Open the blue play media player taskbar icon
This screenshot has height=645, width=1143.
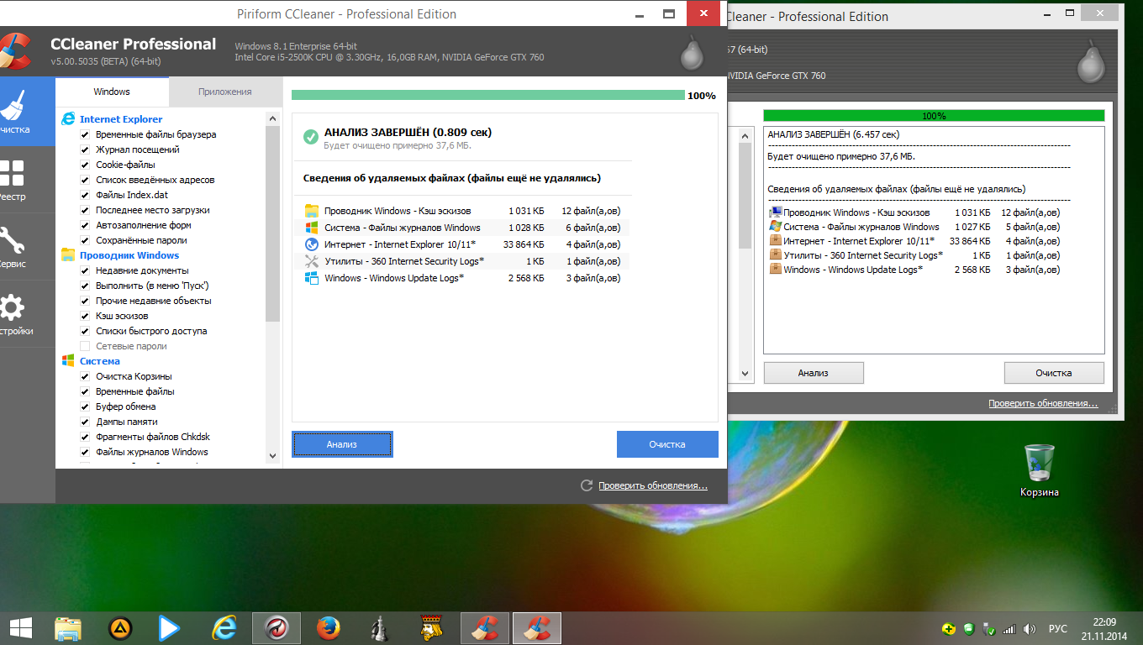170,628
